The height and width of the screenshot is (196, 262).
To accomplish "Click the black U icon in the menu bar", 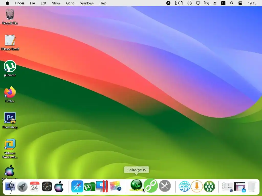I will 223,3.
